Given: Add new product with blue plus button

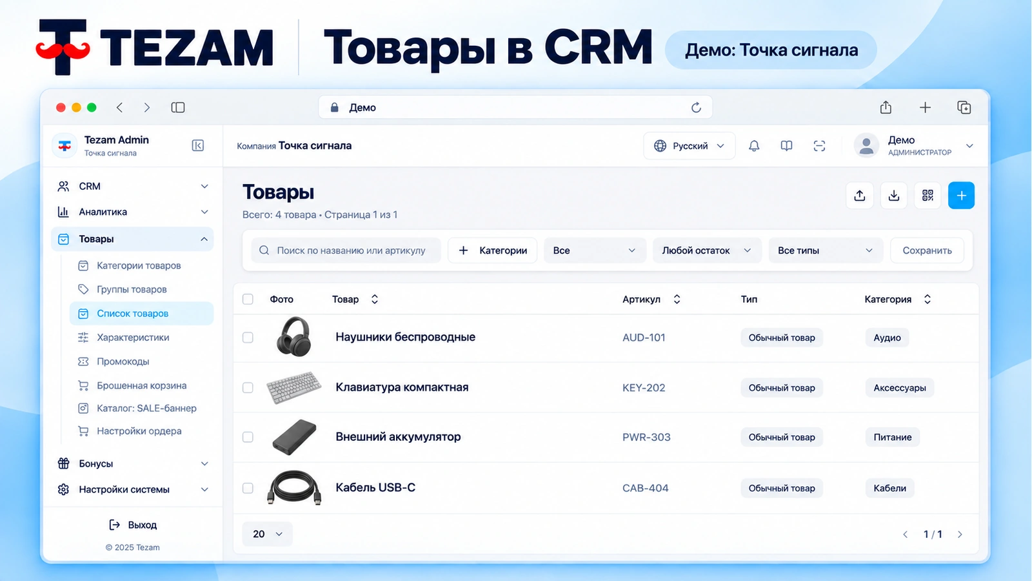Looking at the screenshot, I should [x=961, y=196].
